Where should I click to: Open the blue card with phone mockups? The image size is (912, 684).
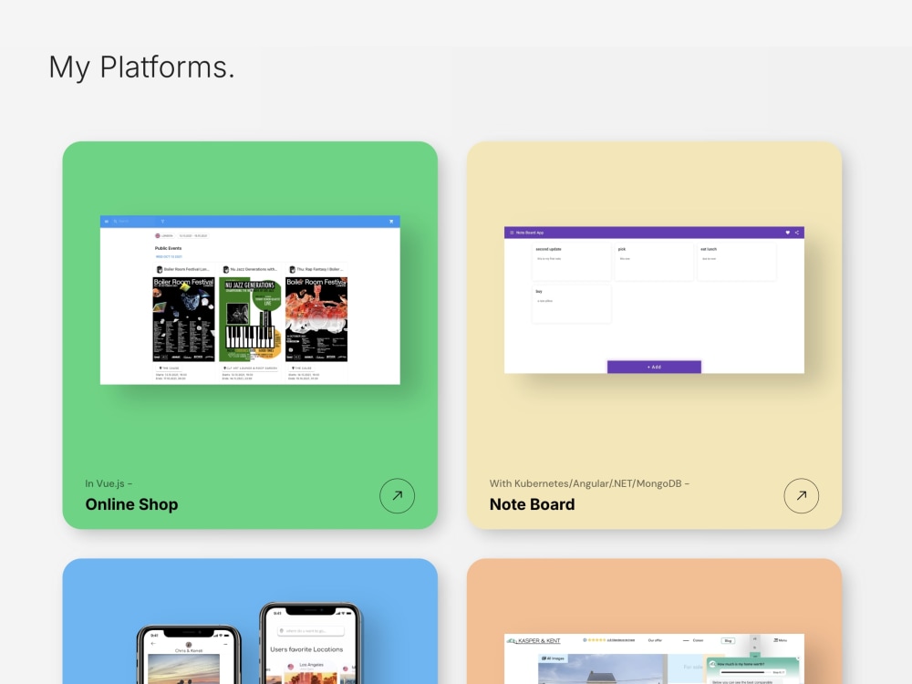pyautogui.click(x=250, y=621)
